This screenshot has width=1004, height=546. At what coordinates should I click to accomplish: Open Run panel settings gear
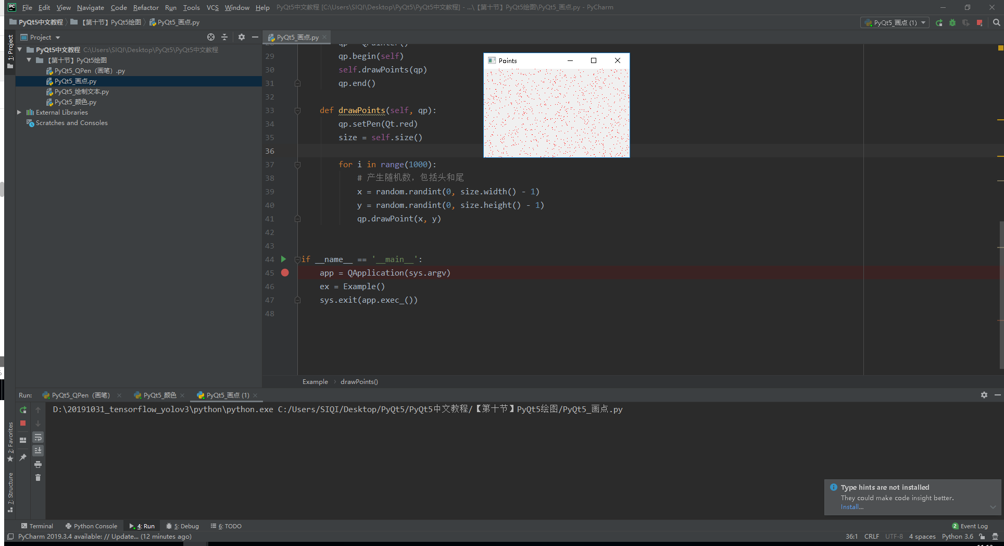[984, 395]
